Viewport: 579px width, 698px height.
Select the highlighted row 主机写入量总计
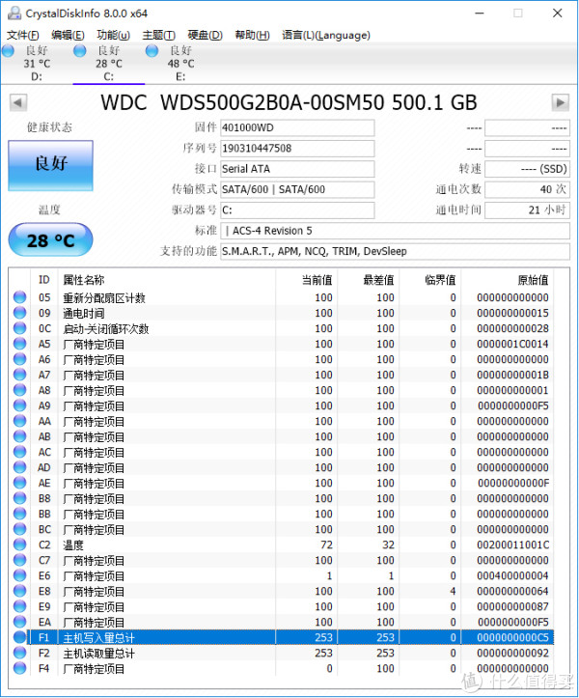click(283, 637)
